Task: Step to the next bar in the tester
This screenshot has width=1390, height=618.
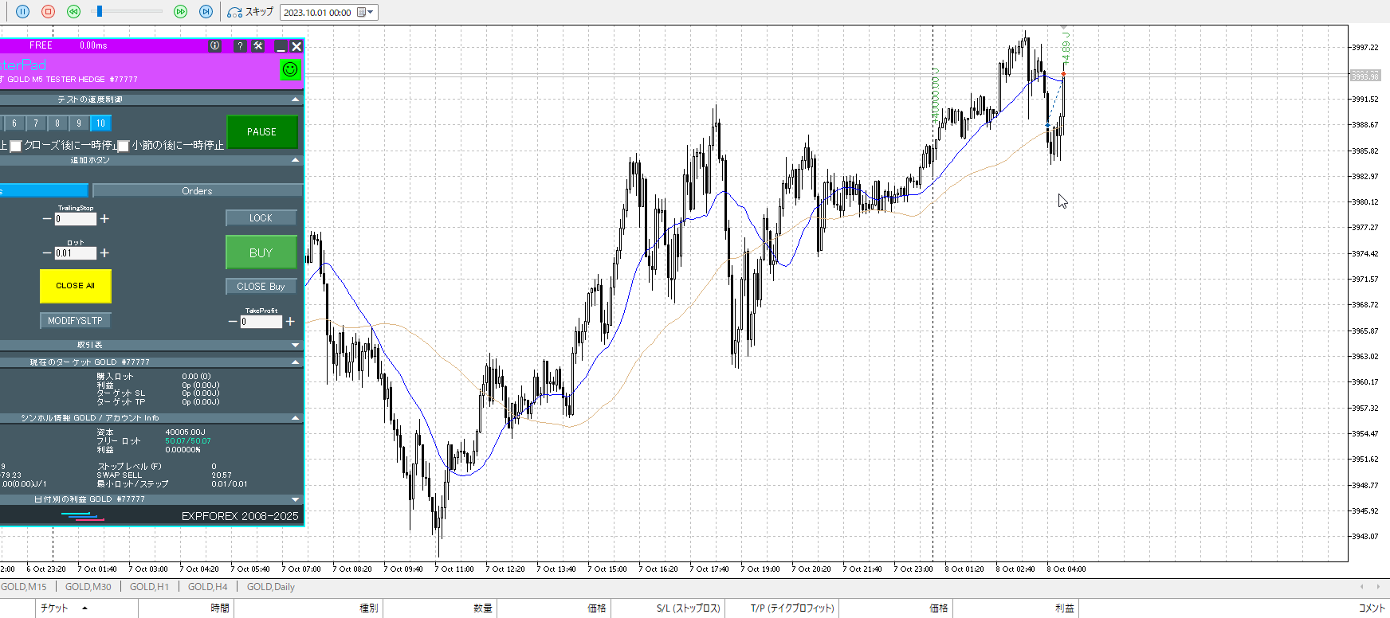Action: point(206,12)
